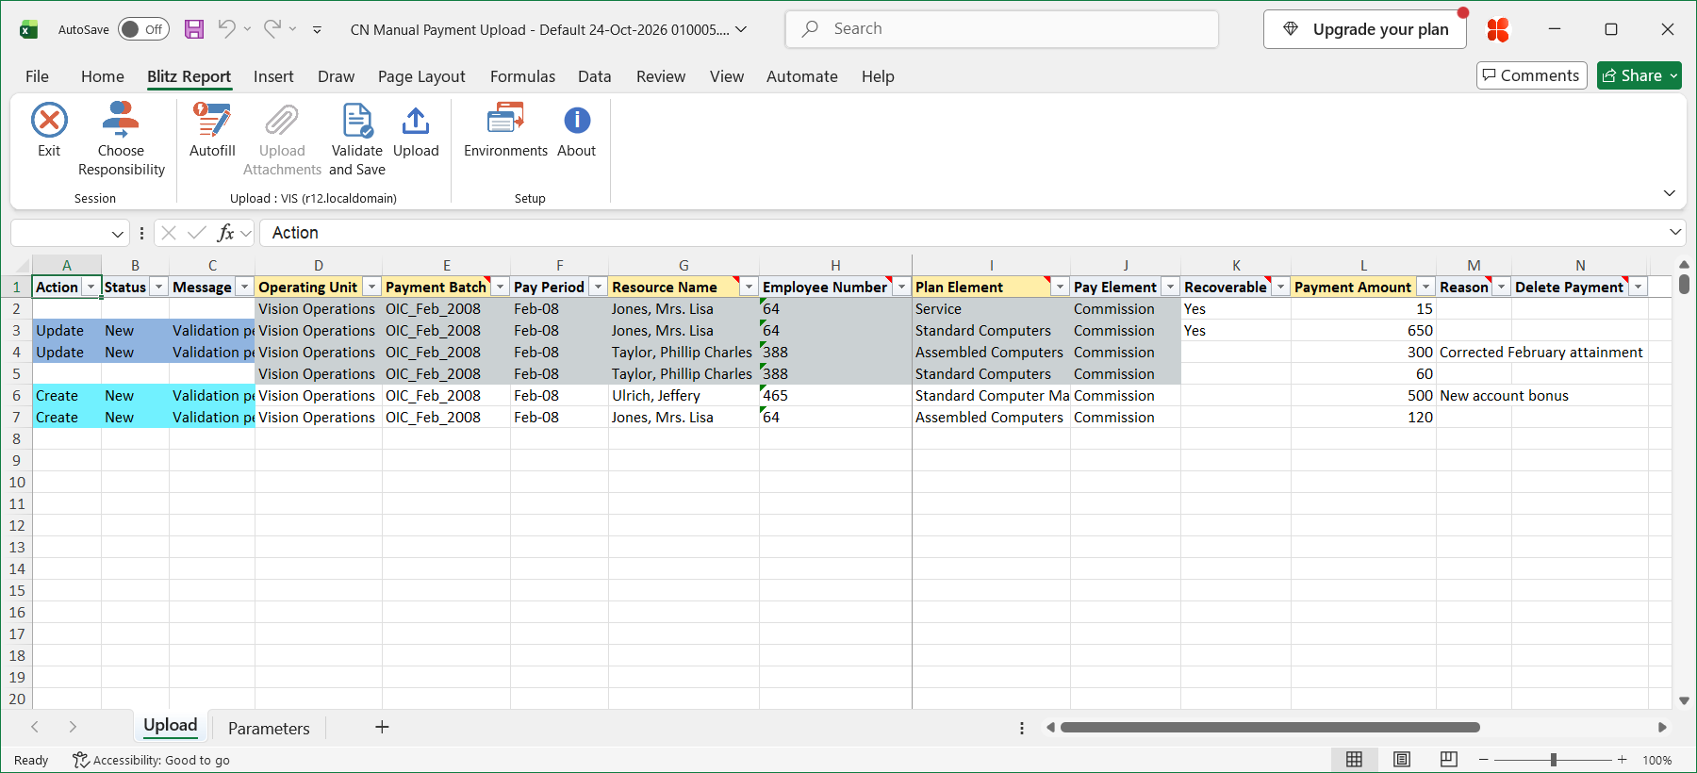
Task: Click the Share button
Action: click(x=1639, y=75)
